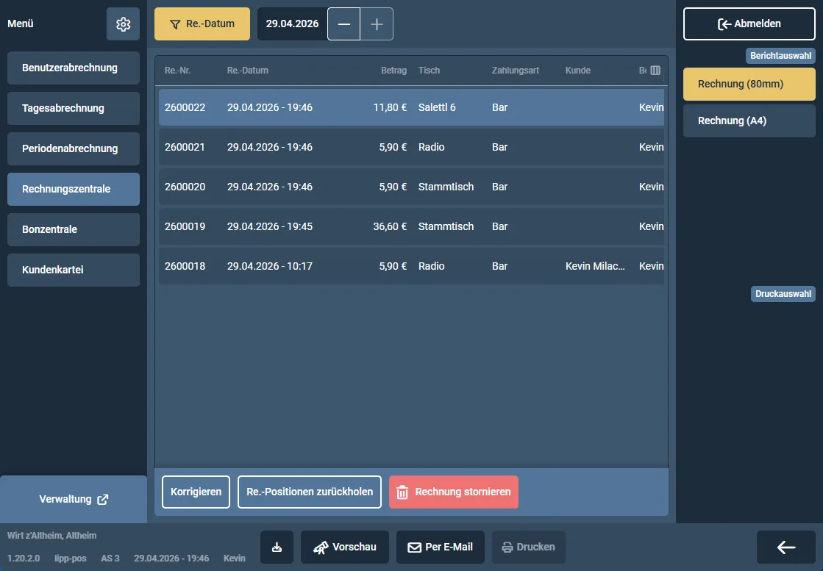This screenshot has height=571, width=823.
Task: Select invoice row 2600018
Action: click(412, 266)
